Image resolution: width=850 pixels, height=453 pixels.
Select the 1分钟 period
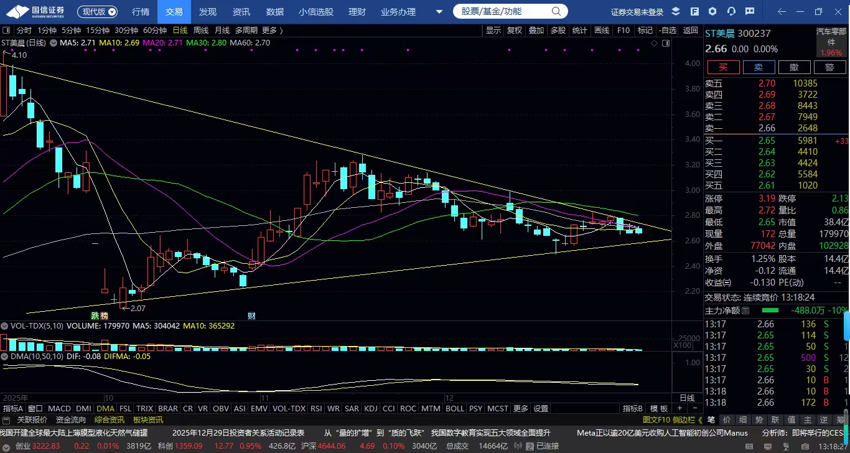click(x=47, y=30)
